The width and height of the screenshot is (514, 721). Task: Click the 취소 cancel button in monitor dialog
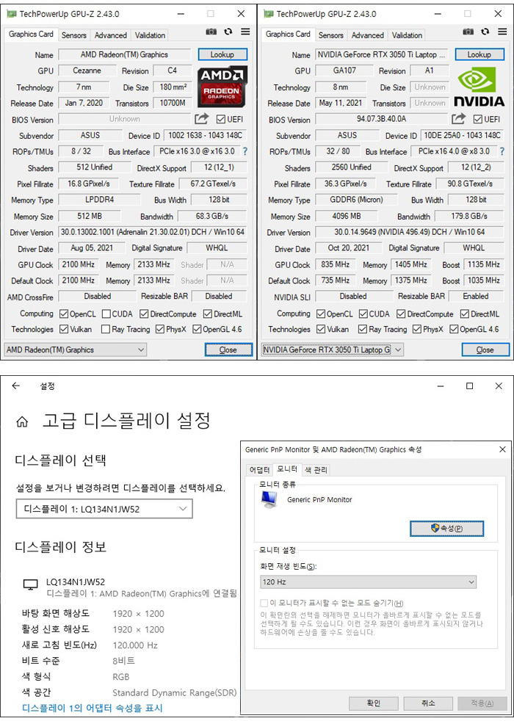[428, 703]
